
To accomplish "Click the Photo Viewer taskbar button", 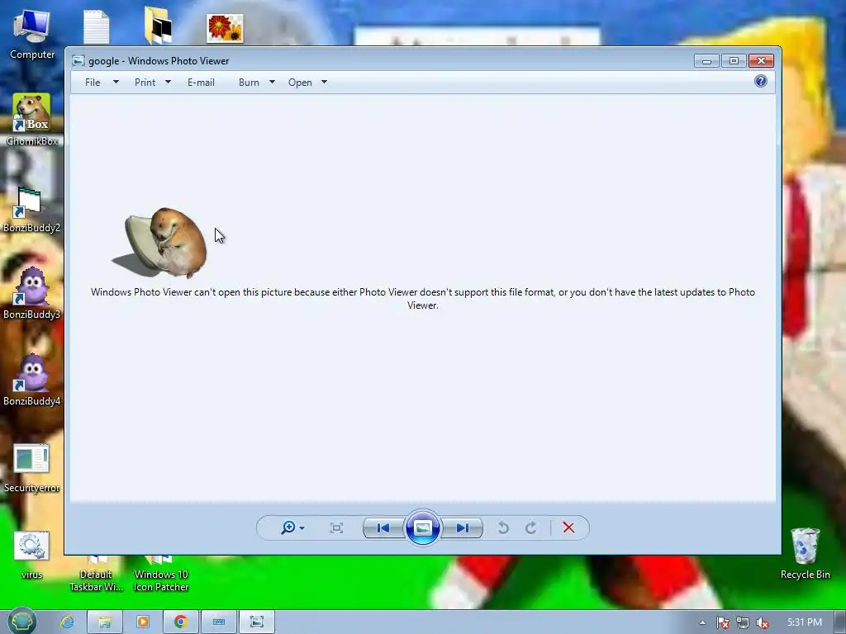I will 257,622.
